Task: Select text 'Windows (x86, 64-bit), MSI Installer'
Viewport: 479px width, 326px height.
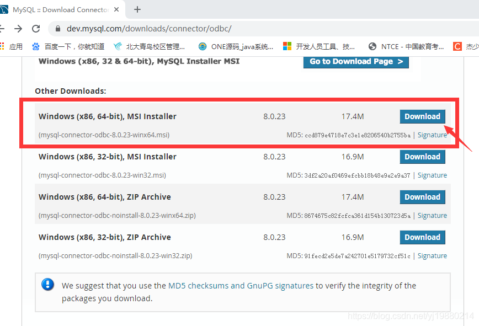Action: point(108,116)
